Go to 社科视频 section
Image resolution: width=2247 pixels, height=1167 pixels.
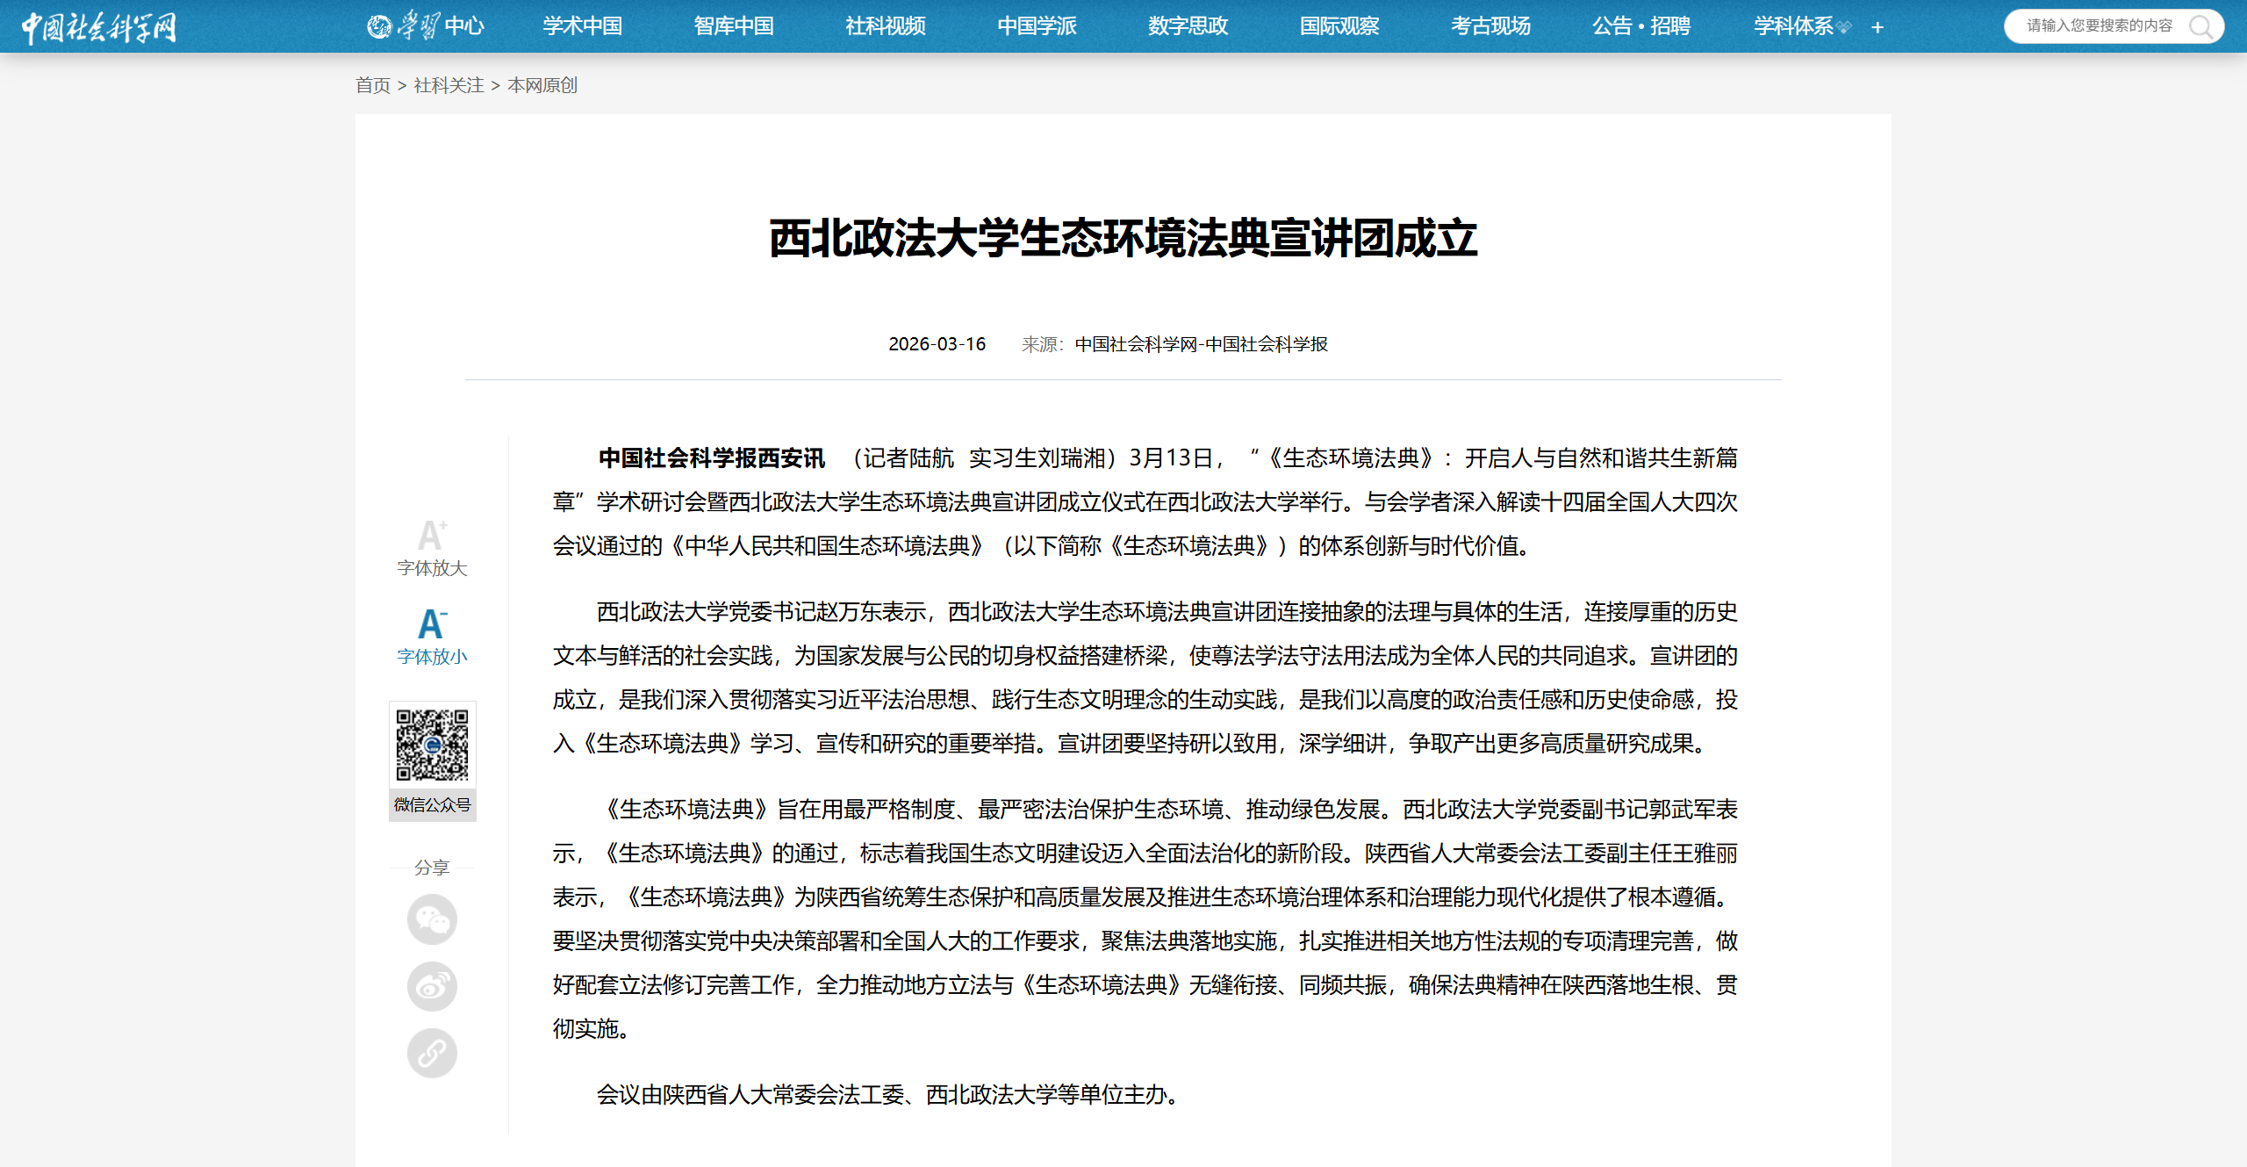[x=886, y=26]
